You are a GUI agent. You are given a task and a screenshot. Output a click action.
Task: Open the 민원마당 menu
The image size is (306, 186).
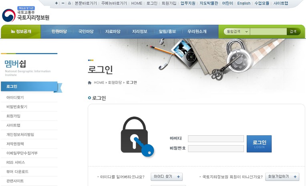tap(59, 31)
